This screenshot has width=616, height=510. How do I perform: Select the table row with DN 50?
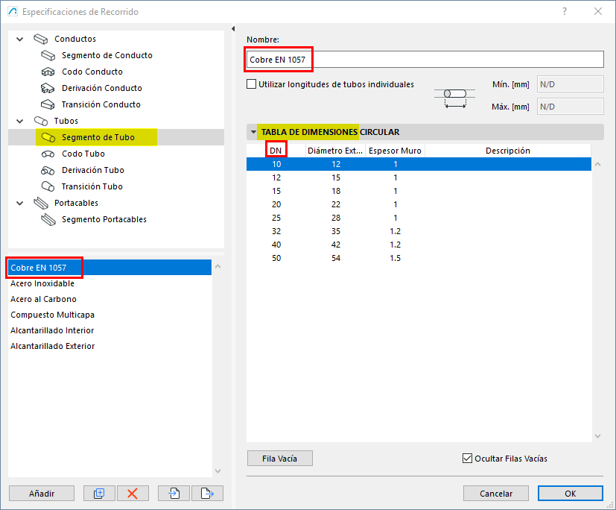tap(419, 258)
